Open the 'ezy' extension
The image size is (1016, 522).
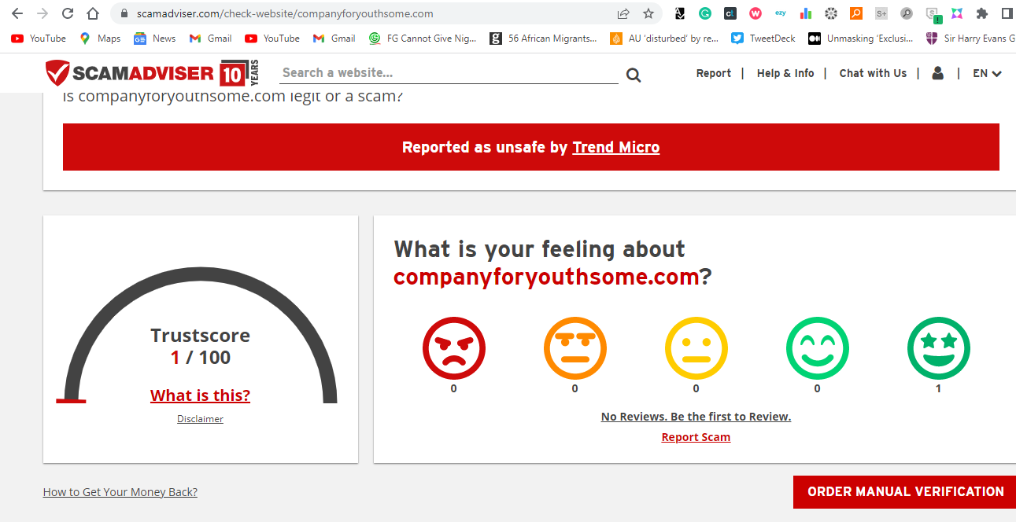pyautogui.click(x=781, y=13)
